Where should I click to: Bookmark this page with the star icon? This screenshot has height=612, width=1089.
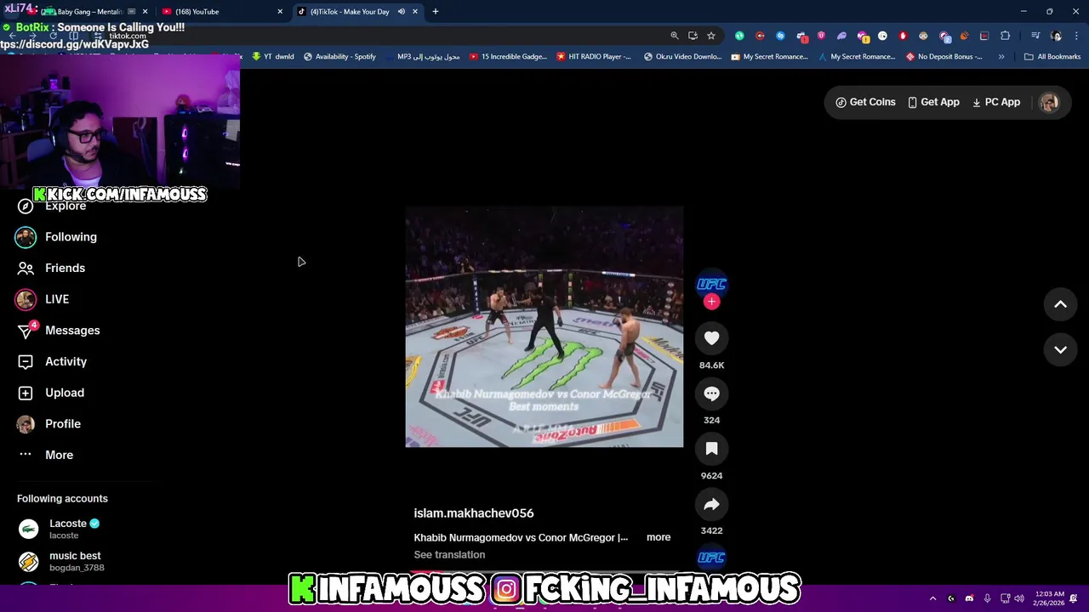click(711, 36)
